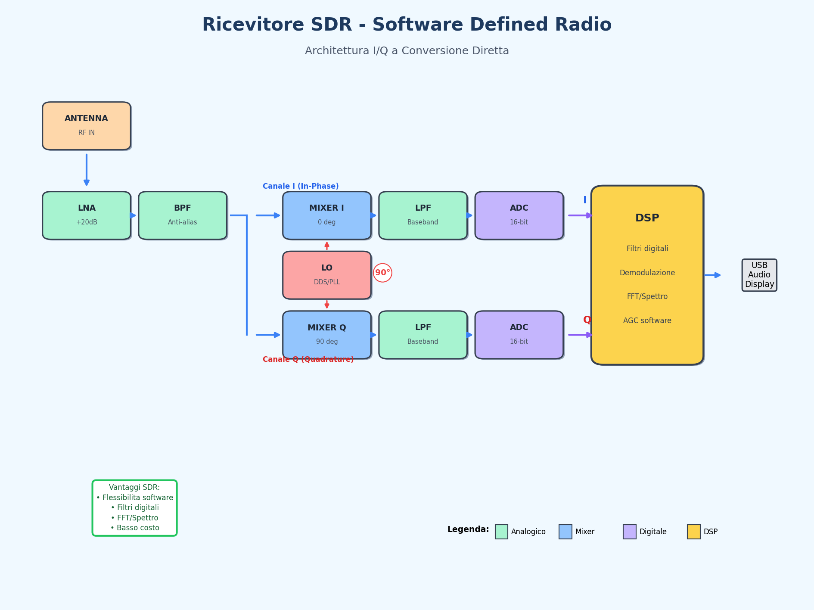Click the main title Ricevitore SDR
814x610 pixels.
[407, 25]
